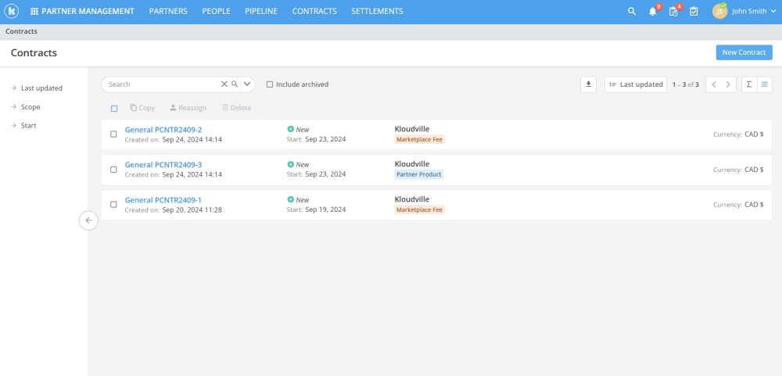Screen dimensions: 782x376
Task: Select checkbox for General PCNTR2409-2
Action: (x=113, y=134)
